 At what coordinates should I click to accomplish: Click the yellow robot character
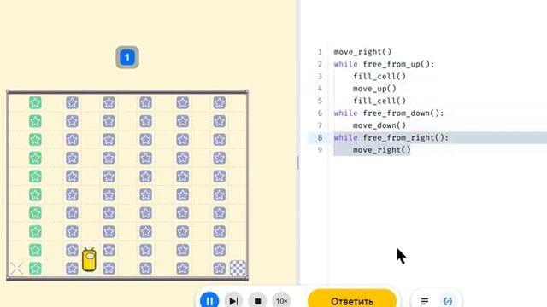[89, 259]
